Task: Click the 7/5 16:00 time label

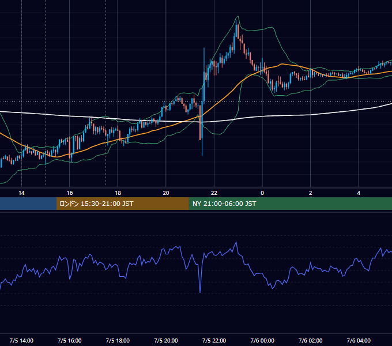Action: pyautogui.click(x=70, y=340)
